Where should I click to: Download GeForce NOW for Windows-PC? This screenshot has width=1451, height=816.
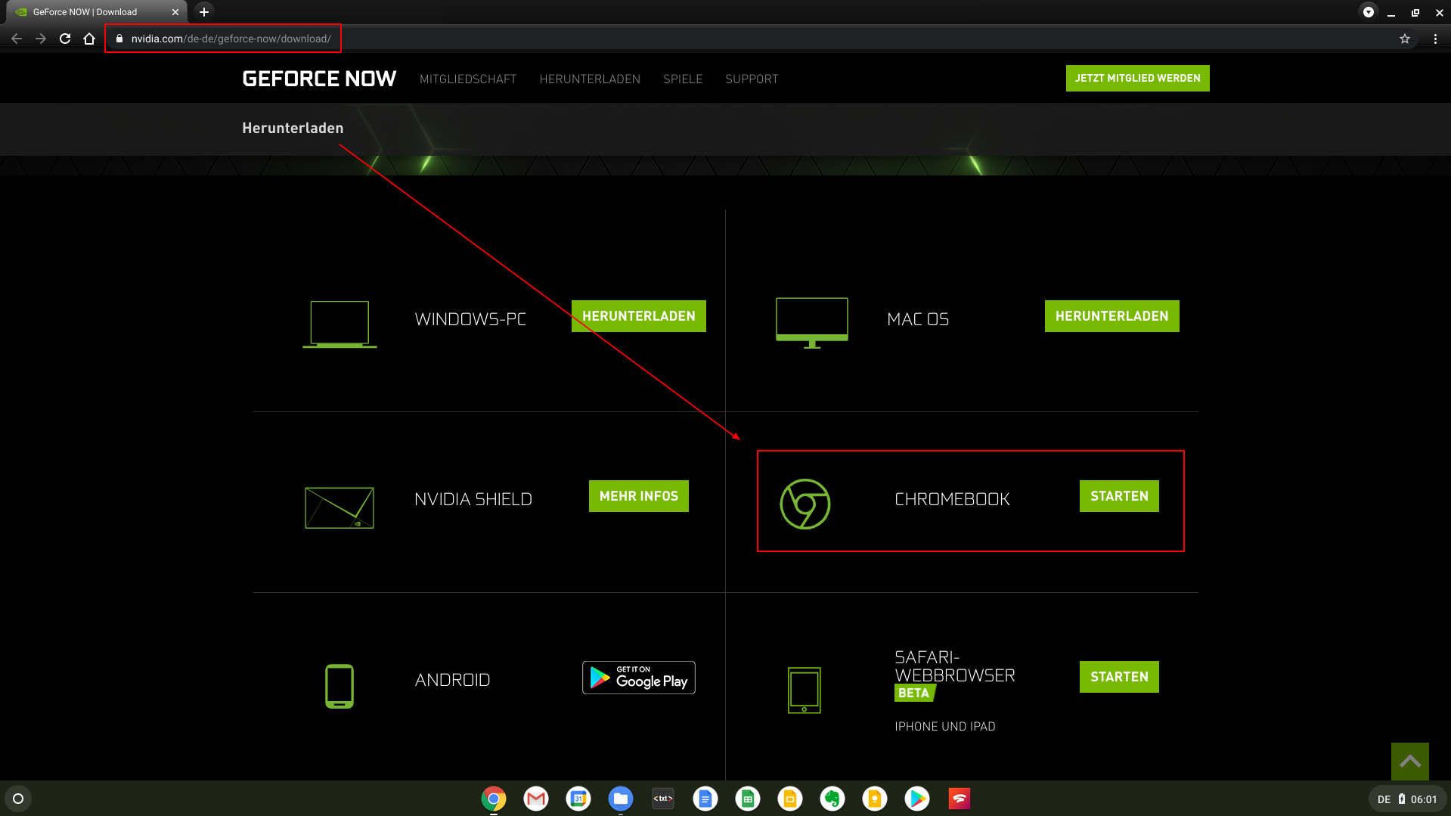638,316
